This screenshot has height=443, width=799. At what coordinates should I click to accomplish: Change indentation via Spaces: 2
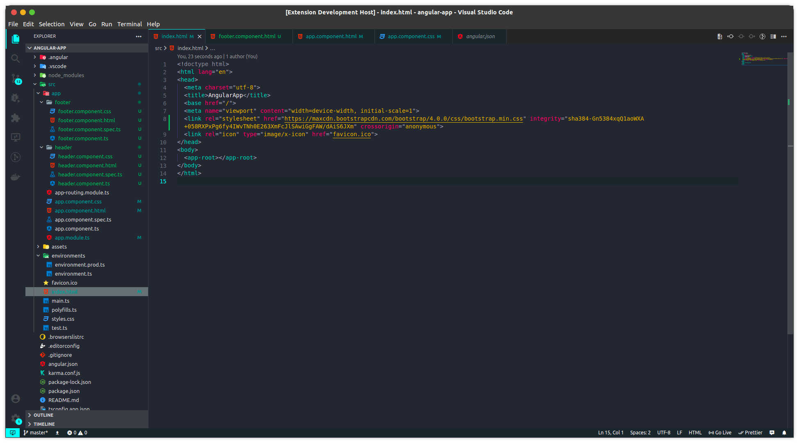point(640,433)
